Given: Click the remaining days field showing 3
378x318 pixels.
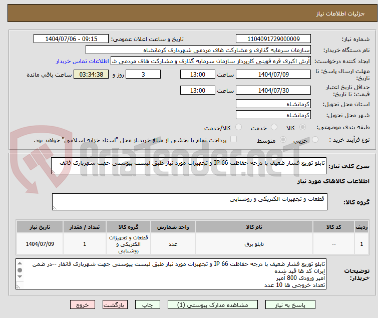Looking at the screenshot, I should click(x=143, y=74).
